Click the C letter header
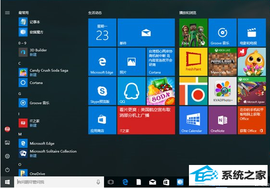270x188 pixels. click(20, 63)
